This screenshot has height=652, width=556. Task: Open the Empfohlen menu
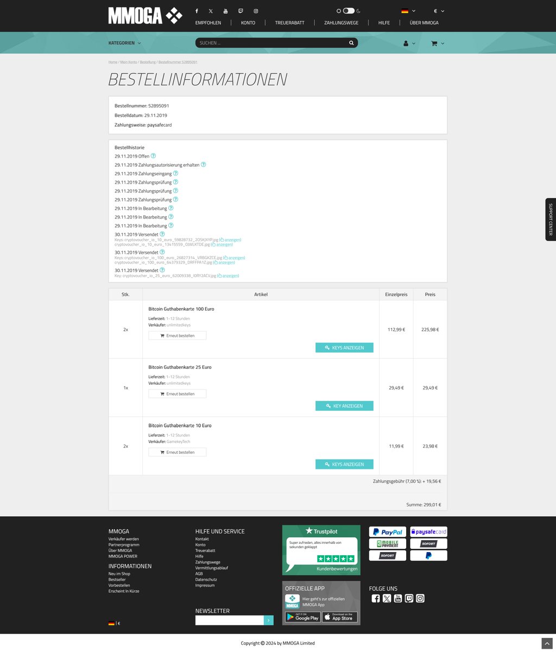coord(208,23)
